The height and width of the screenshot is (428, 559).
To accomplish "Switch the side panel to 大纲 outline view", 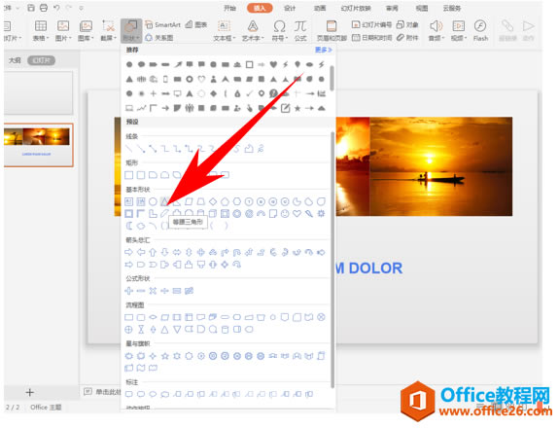I will (15, 60).
